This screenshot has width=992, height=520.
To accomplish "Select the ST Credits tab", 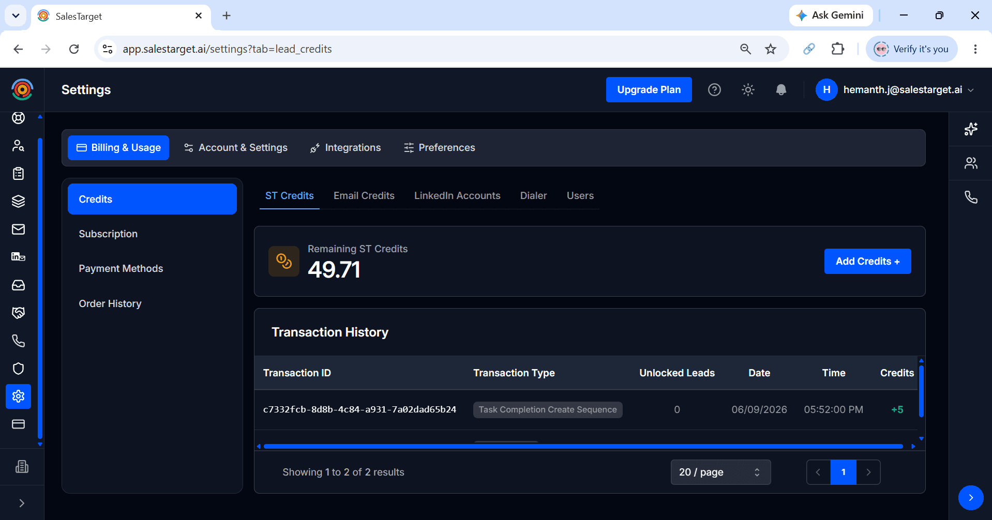I will (290, 196).
